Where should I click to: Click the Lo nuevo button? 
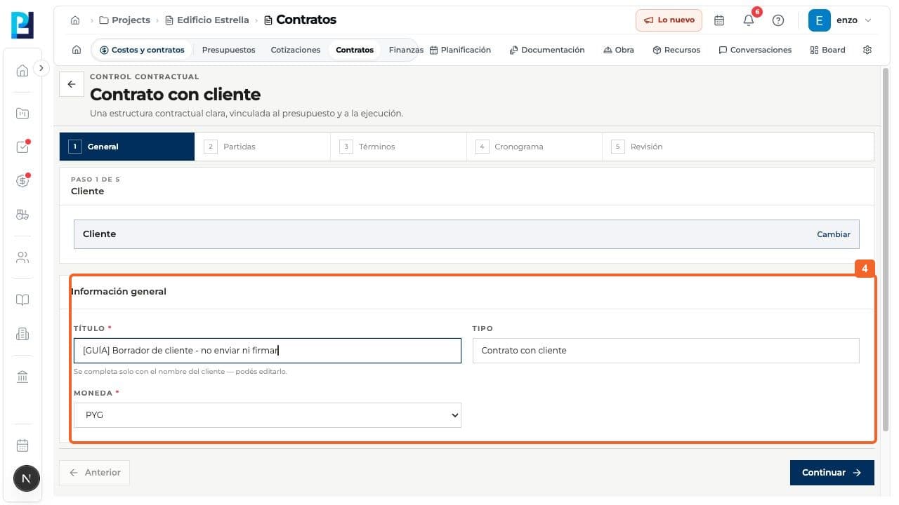pyautogui.click(x=669, y=20)
